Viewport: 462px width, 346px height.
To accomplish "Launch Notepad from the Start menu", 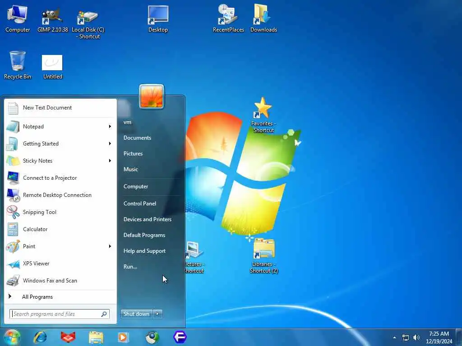I will [x=56, y=127].
